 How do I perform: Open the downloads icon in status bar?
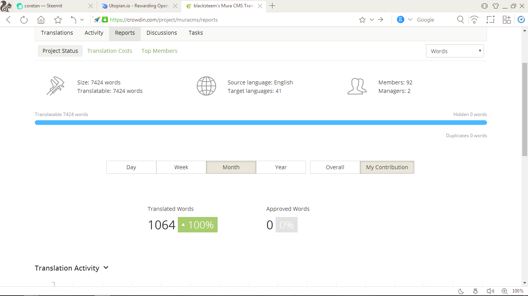pos(475,291)
